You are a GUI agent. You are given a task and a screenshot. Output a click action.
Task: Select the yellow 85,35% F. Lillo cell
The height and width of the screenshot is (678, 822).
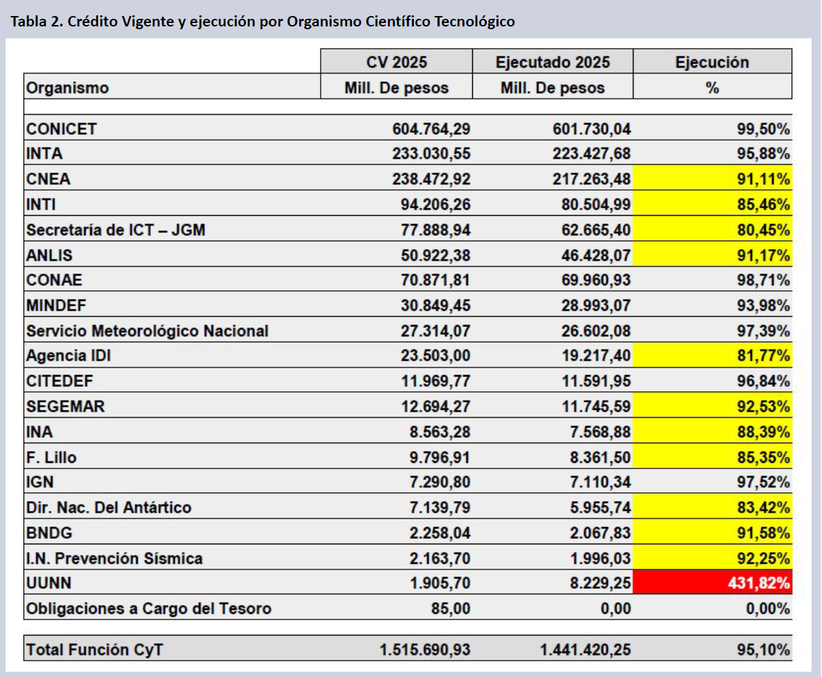(x=712, y=457)
